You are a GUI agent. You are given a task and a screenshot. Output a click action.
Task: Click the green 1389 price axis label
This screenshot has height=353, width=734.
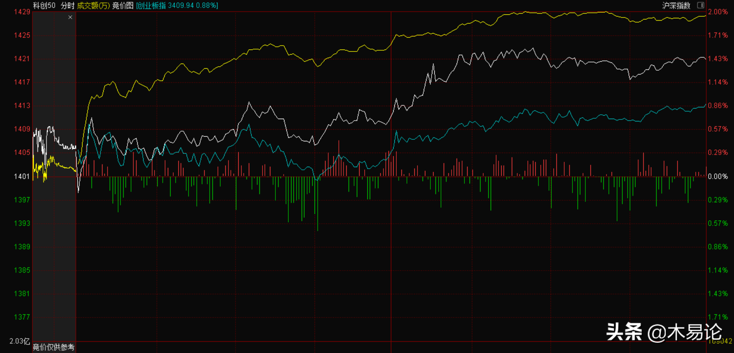coord(22,247)
